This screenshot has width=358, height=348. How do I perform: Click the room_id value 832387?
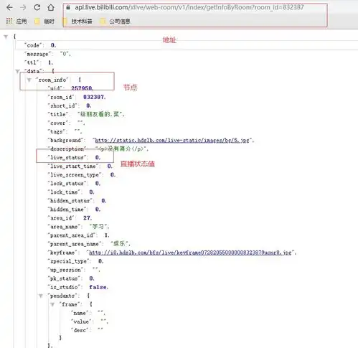(x=94, y=97)
